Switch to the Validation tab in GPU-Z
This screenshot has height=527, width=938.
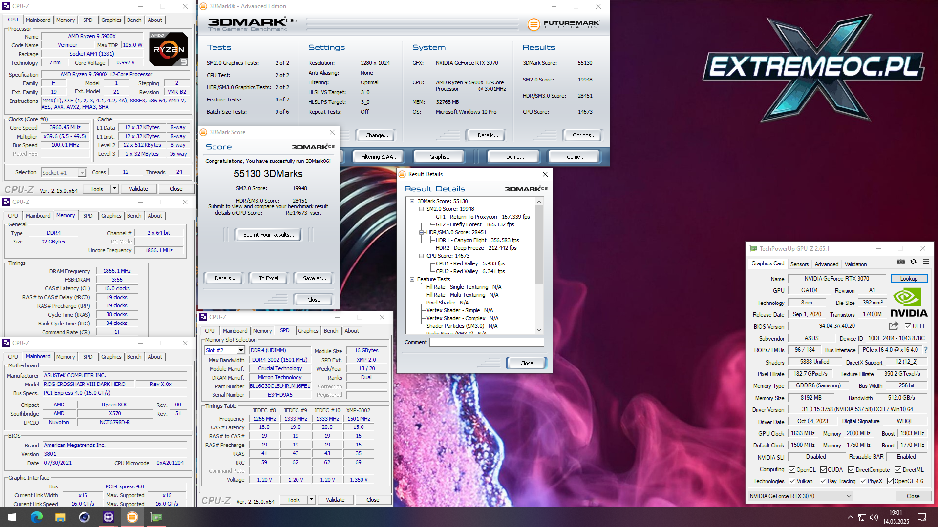(x=855, y=264)
